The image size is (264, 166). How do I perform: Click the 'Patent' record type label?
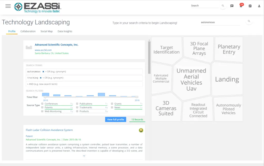tap(29, 136)
